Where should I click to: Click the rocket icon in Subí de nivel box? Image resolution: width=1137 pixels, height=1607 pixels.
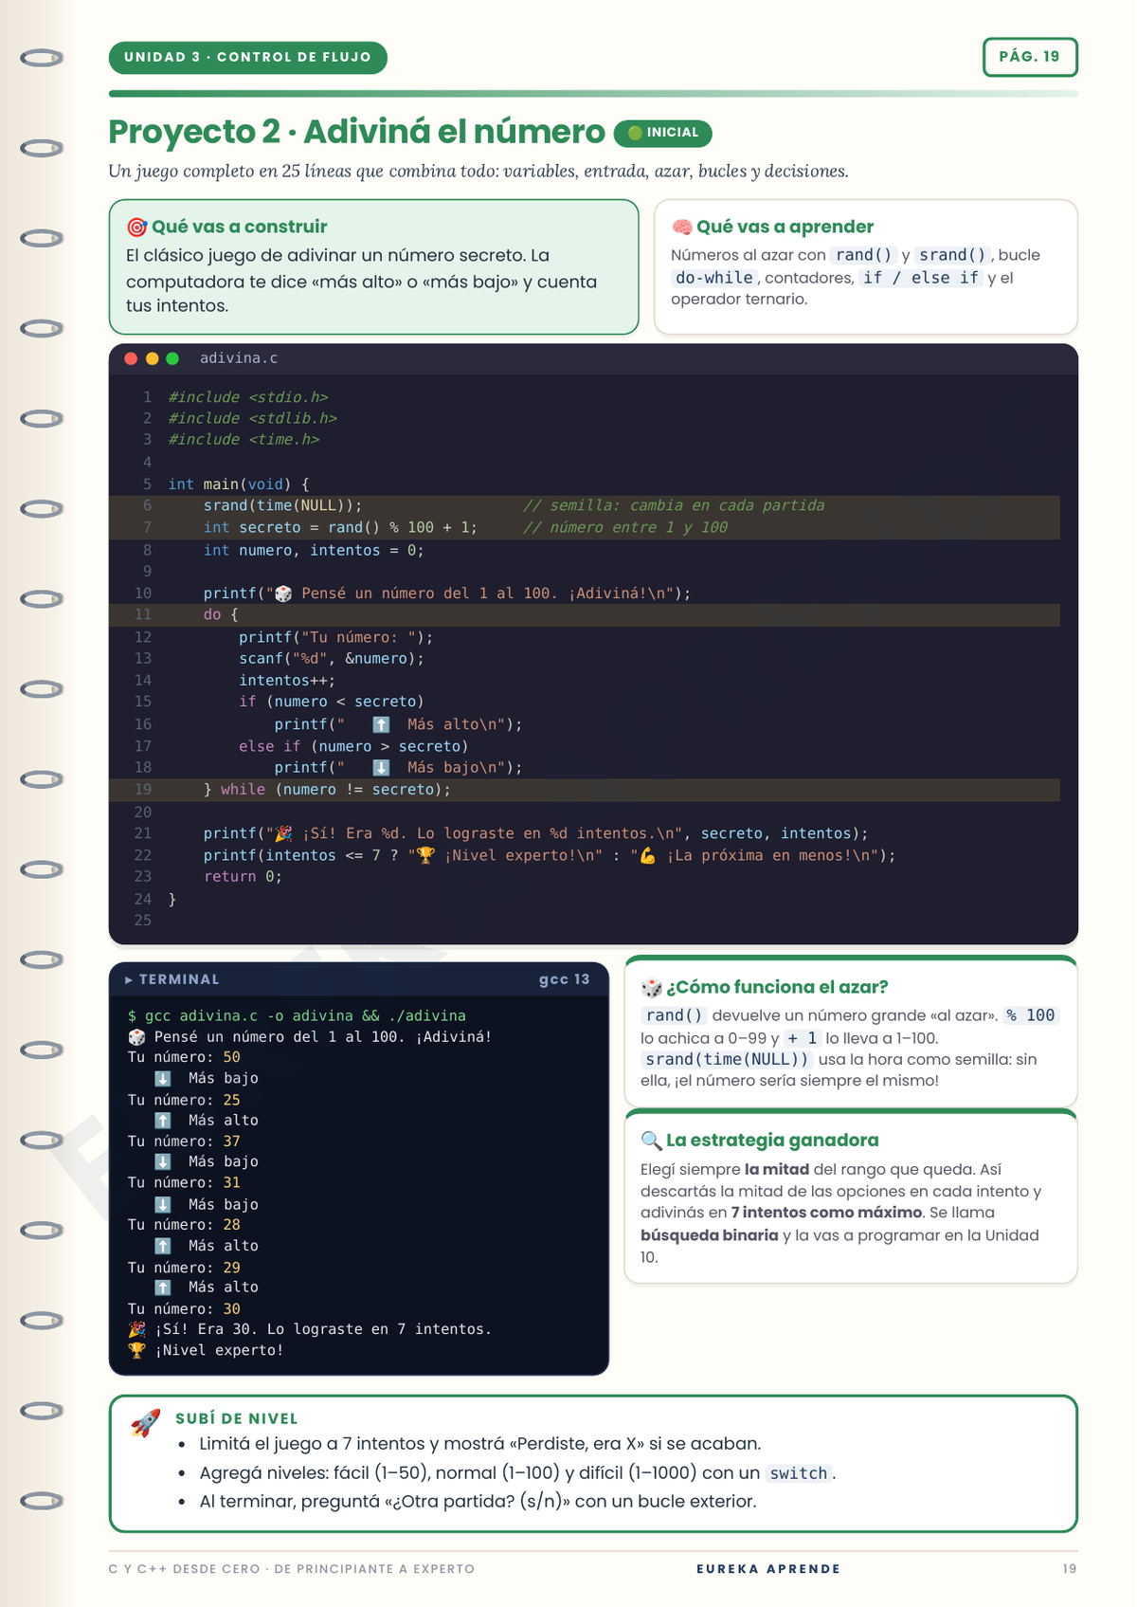point(145,1423)
